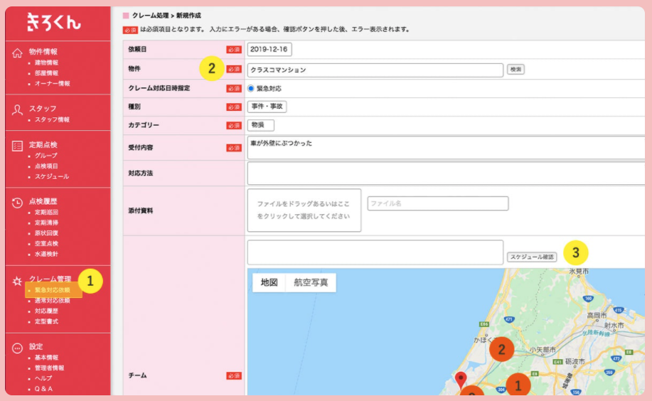Open 基本情報 settings
The width and height of the screenshot is (652, 401).
pyautogui.click(x=47, y=358)
